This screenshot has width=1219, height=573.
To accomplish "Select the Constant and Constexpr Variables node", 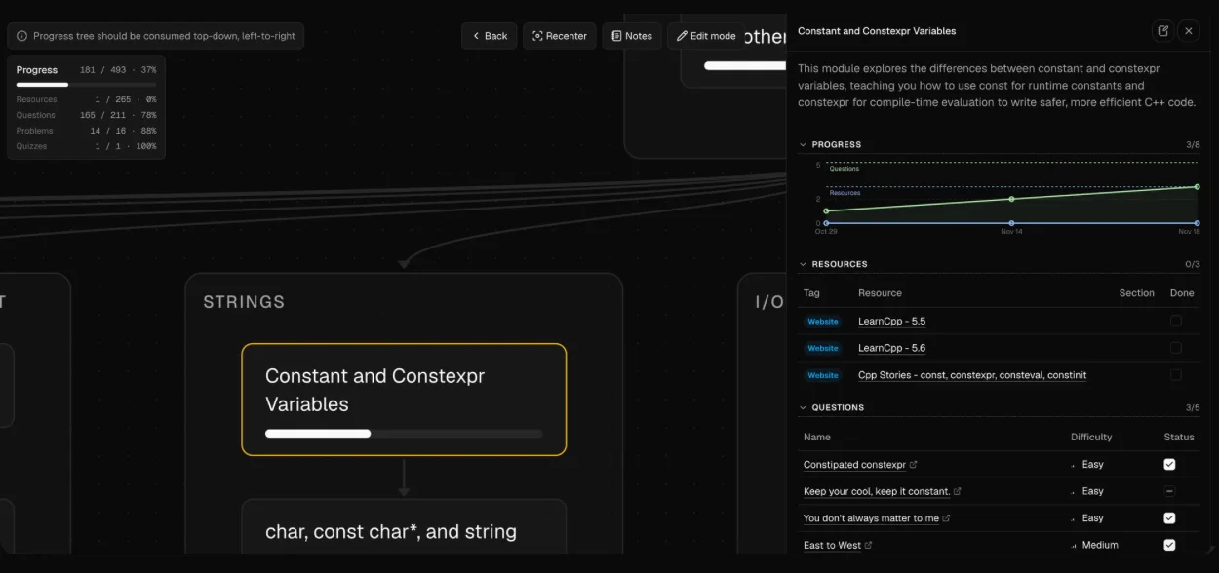I will tap(404, 400).
